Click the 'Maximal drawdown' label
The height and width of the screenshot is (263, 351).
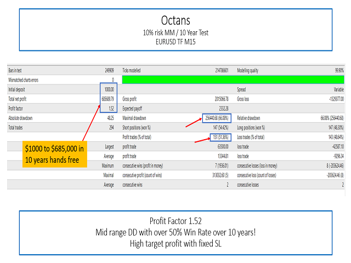coord(134,118)
